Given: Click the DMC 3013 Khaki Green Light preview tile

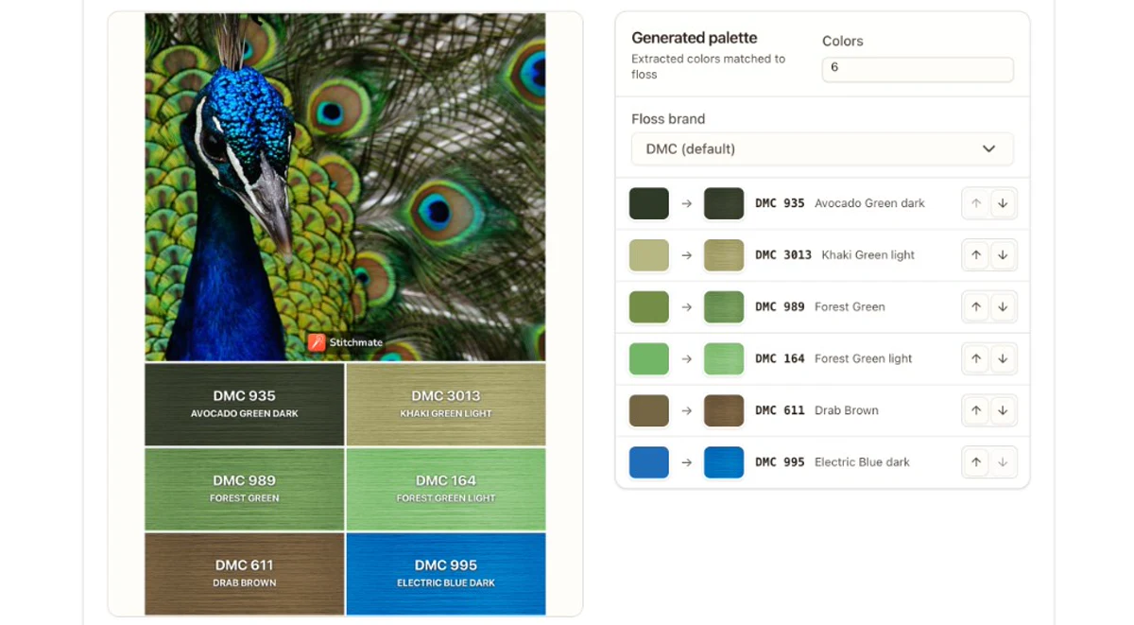Looking at the screenshot, I should tap(446, 404).
